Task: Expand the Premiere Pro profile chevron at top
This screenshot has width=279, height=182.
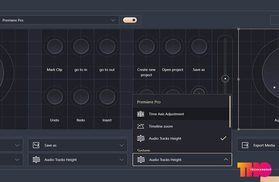Action: tap(113, 20)
